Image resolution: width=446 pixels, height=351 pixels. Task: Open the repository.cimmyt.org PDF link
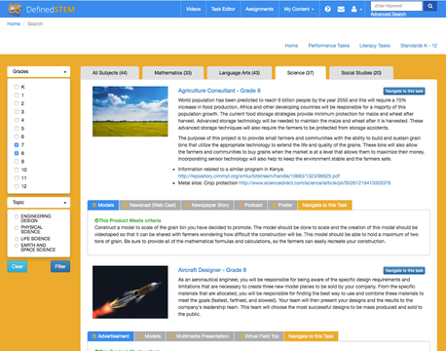tap(259, 176)
